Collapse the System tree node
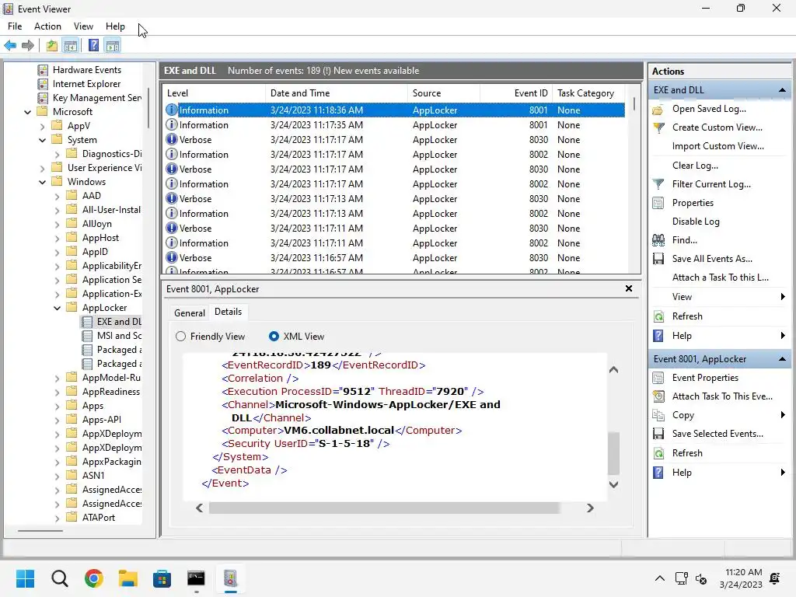The image size is (796, 597). 43,140
